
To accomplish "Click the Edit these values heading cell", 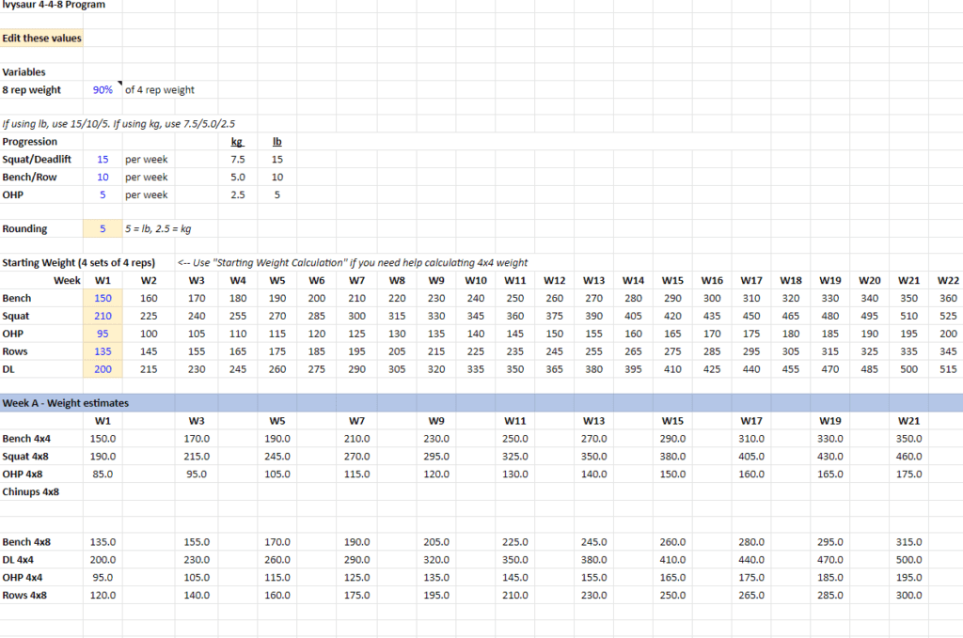I will 42,38.
